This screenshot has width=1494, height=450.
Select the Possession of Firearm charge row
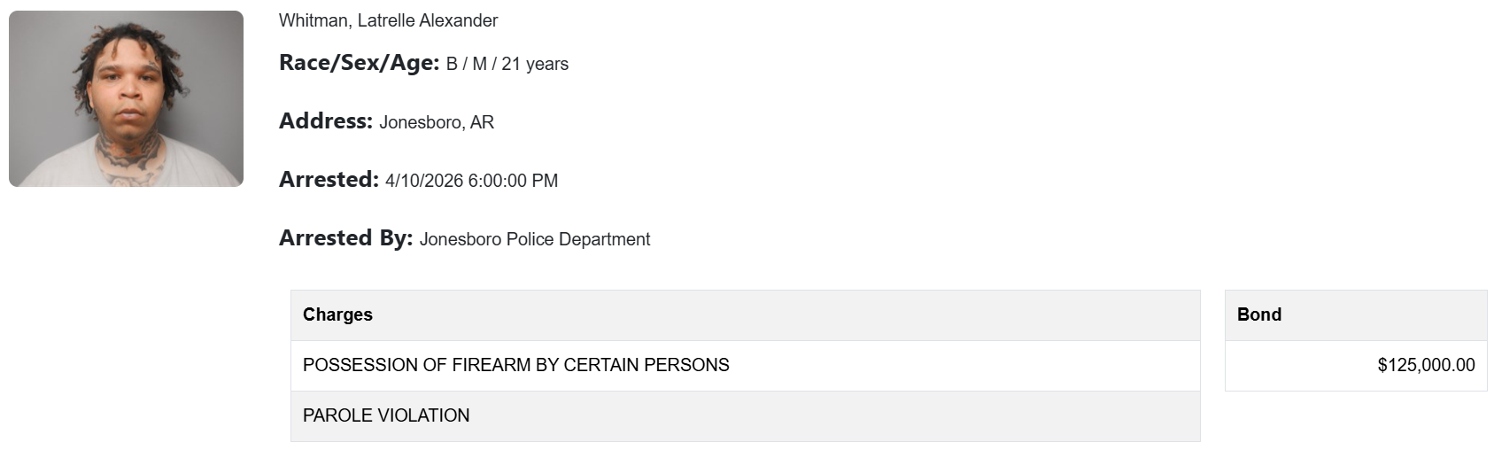(745, 365)
